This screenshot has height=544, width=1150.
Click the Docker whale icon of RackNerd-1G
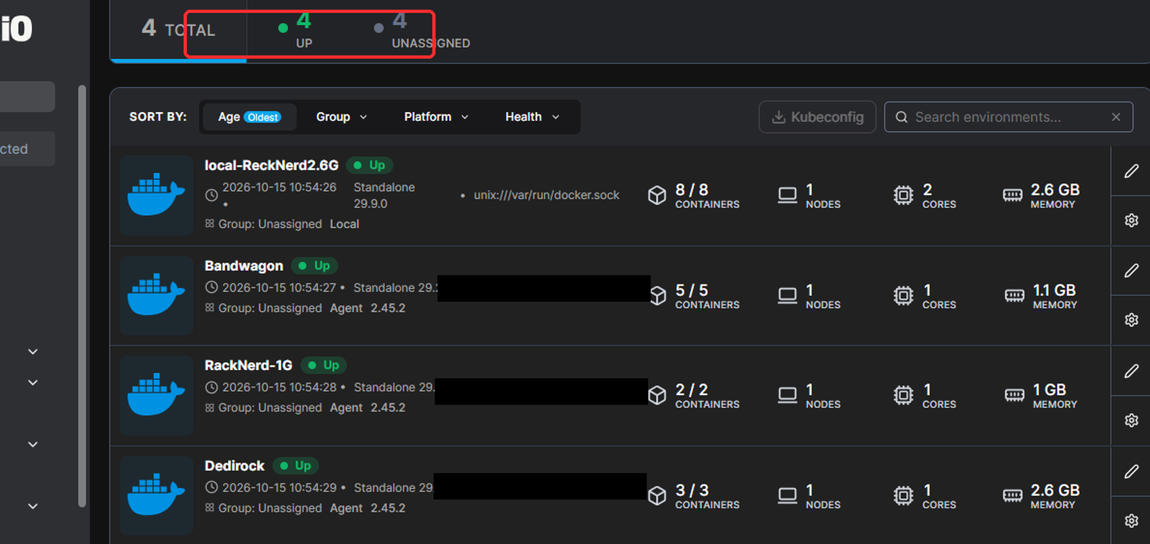tap(156, 395)
